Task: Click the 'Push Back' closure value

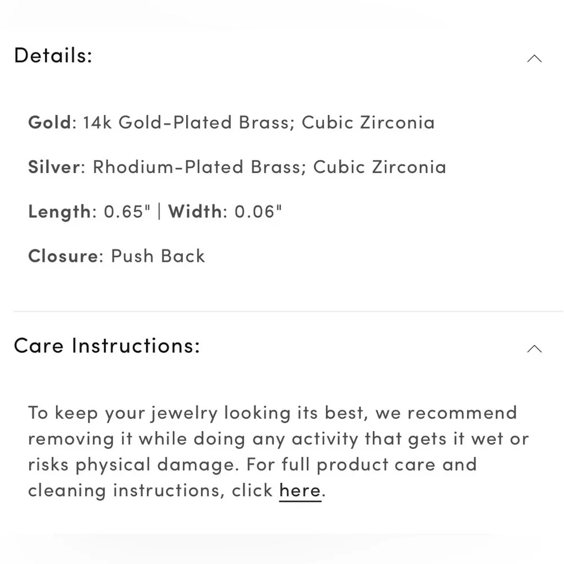Action: (x=158, y=256)
